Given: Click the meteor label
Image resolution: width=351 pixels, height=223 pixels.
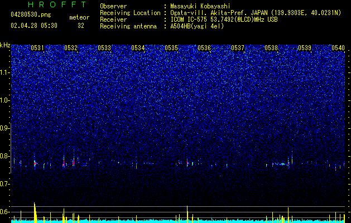Looking at the screenshot, I should (79, 17).
